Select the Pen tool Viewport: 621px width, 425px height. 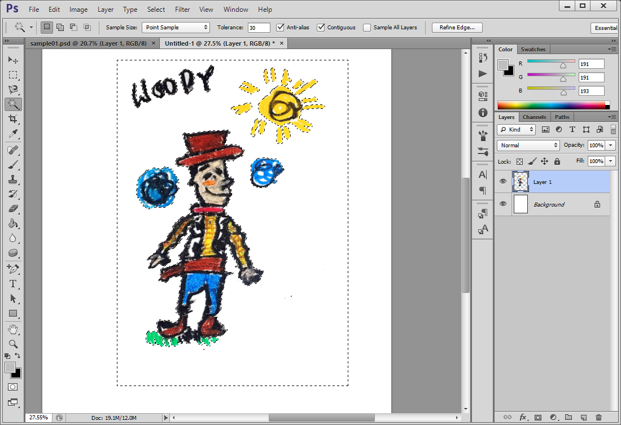[13, 269]
